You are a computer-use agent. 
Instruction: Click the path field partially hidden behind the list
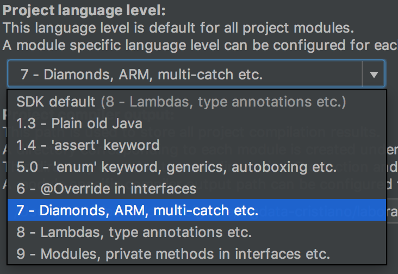pyautogui.click(x=391, y=214)
